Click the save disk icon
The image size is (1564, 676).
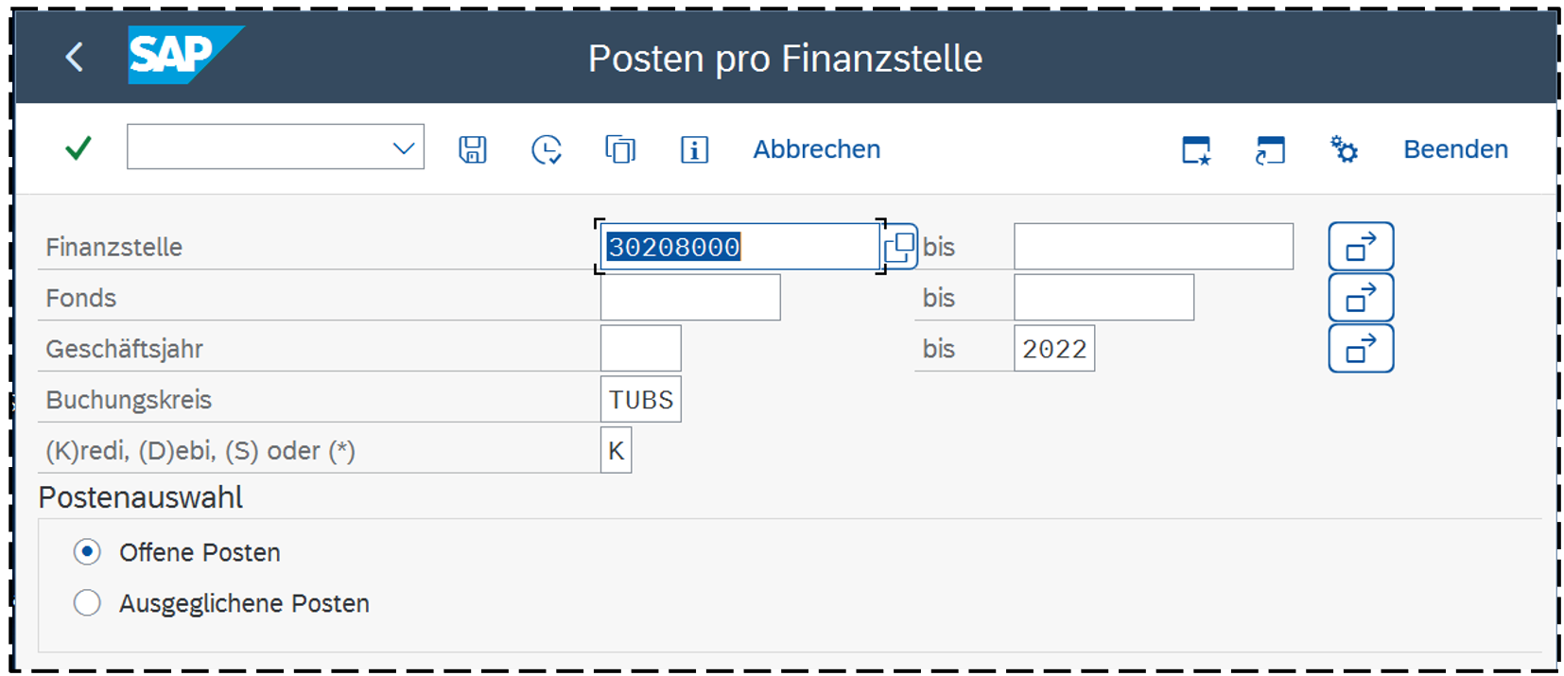[473, 149]
